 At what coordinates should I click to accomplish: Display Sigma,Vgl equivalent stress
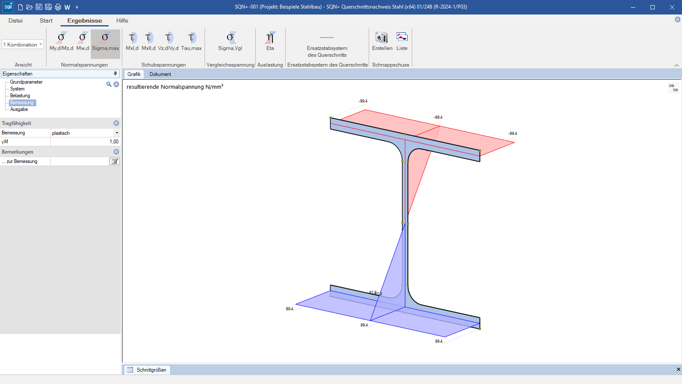(x=230, y=41)
